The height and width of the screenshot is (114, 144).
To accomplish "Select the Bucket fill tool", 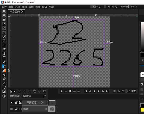I will coord(4,75).
